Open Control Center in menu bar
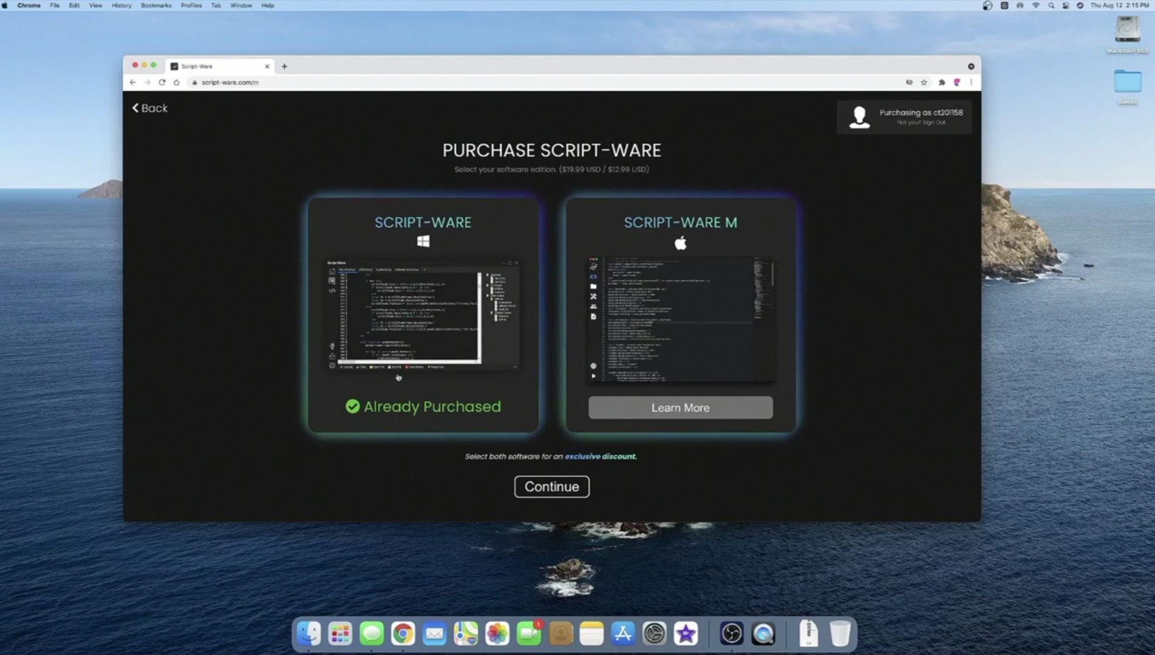The width and height of the screenshot is (1155, 655). (1066, 5)
